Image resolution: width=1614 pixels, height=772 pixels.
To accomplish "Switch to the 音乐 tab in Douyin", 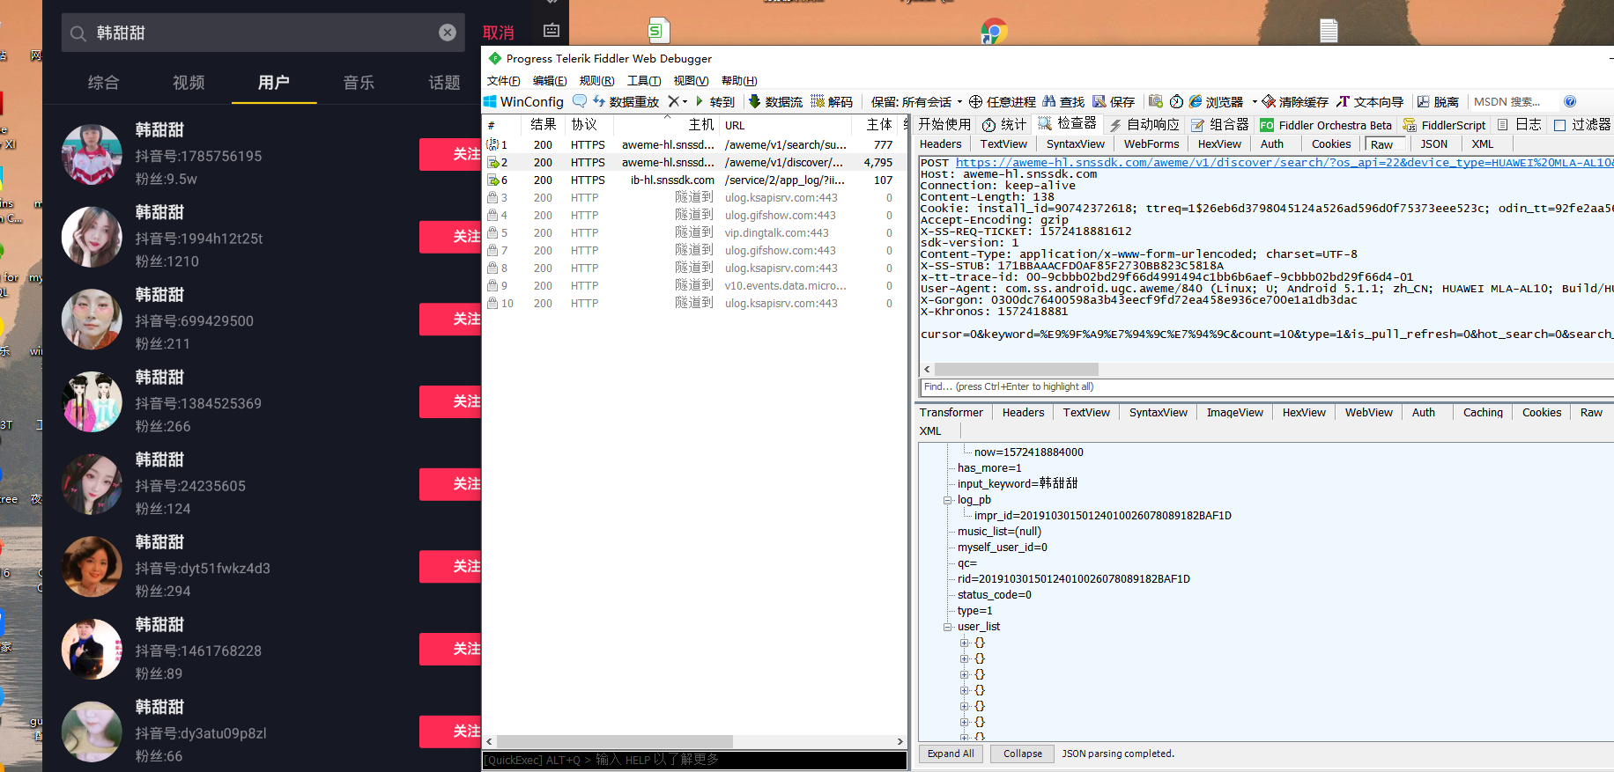I will click(359, 83).
